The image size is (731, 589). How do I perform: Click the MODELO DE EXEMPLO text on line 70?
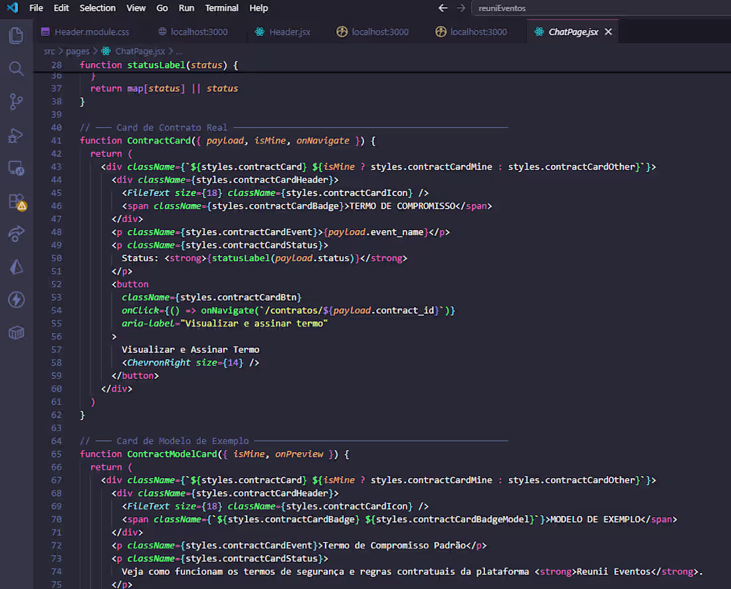[595, 519]
